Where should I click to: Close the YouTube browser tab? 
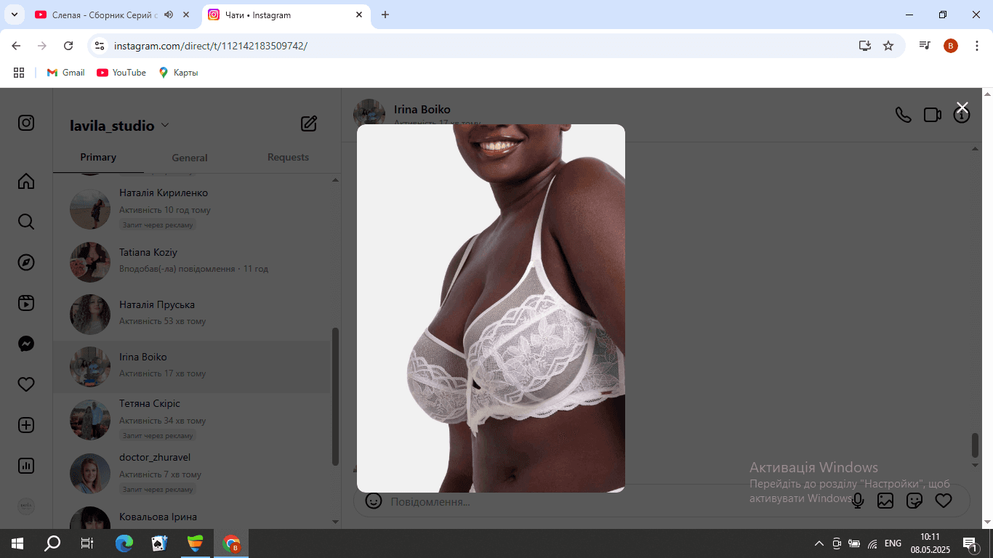point(187,15)
